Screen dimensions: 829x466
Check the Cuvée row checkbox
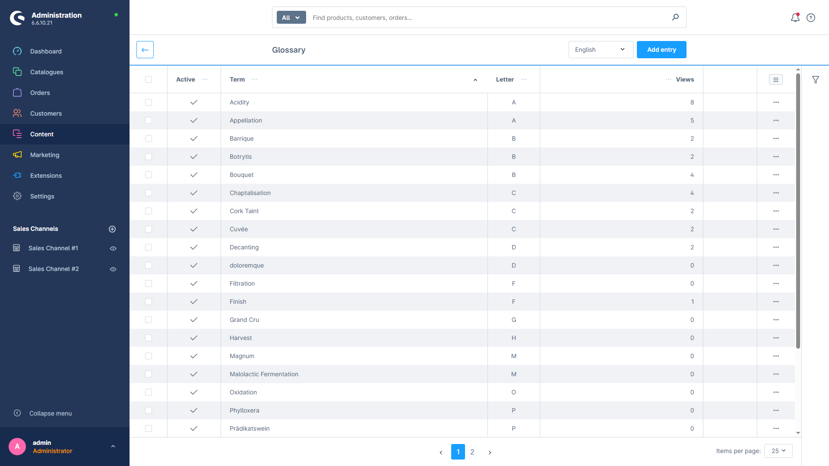tap(149, 229)
